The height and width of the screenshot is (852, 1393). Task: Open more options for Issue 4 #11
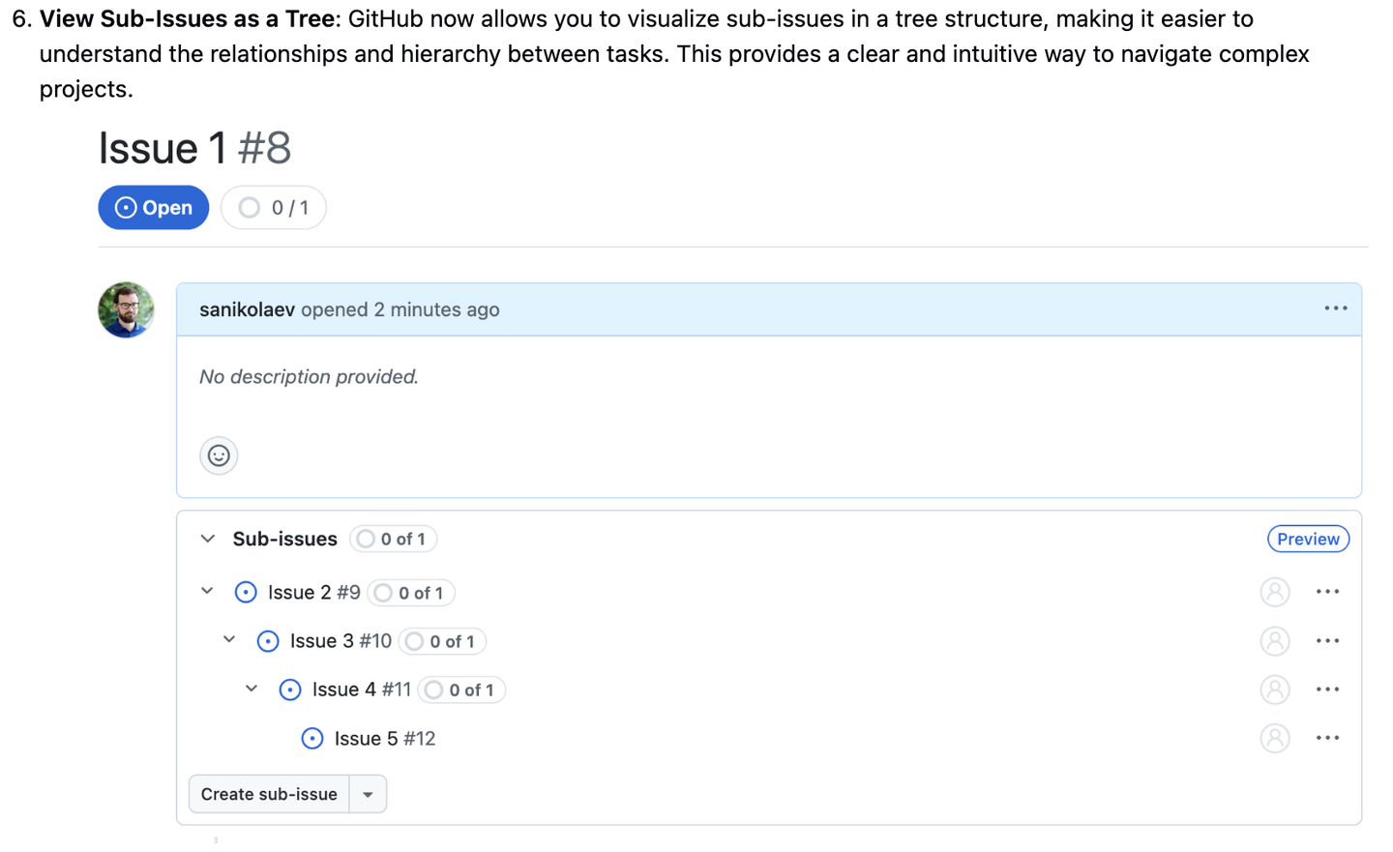click(1328, 690)
